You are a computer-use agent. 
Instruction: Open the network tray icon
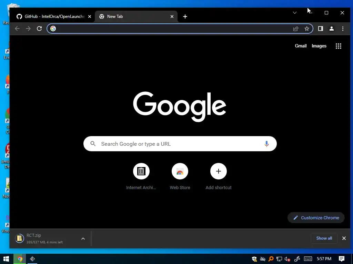click(x=279, y=259)
